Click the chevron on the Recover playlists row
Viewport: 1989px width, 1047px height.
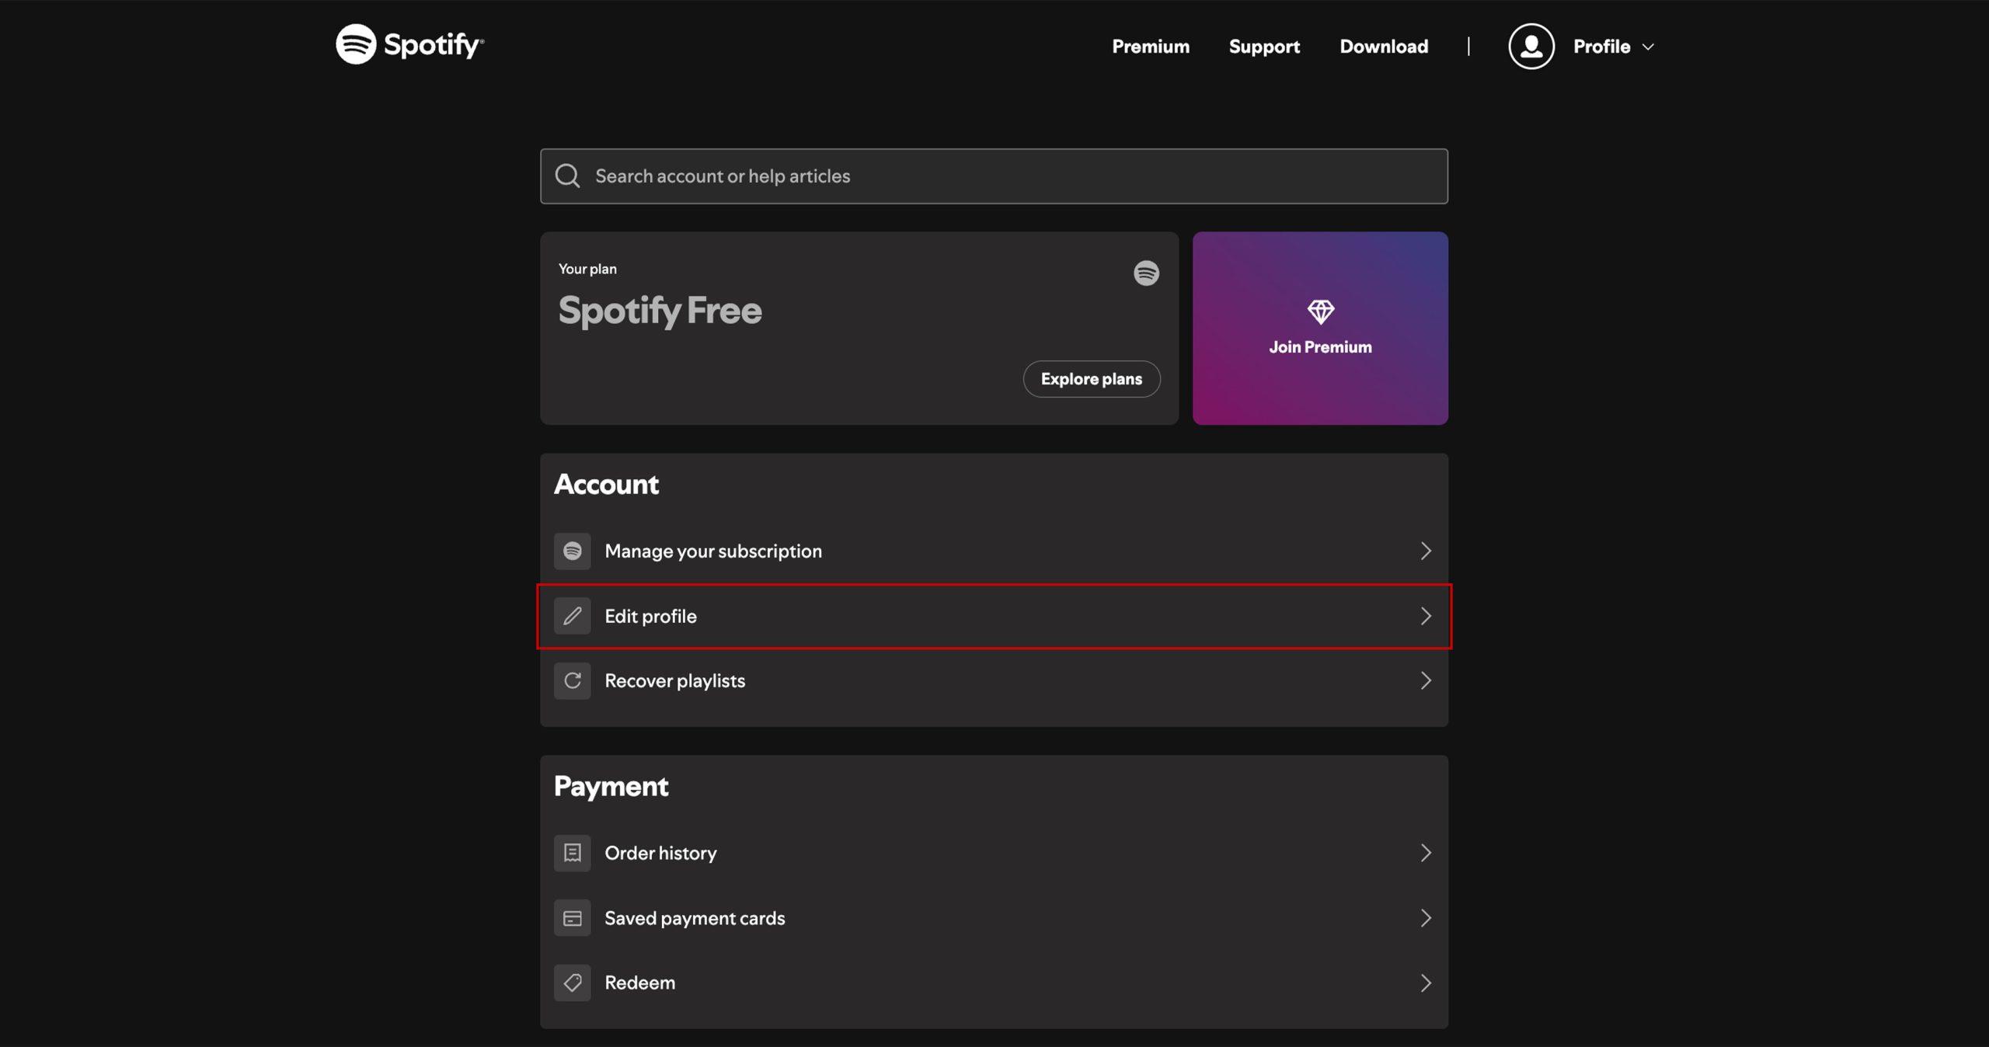[1426, 680]
